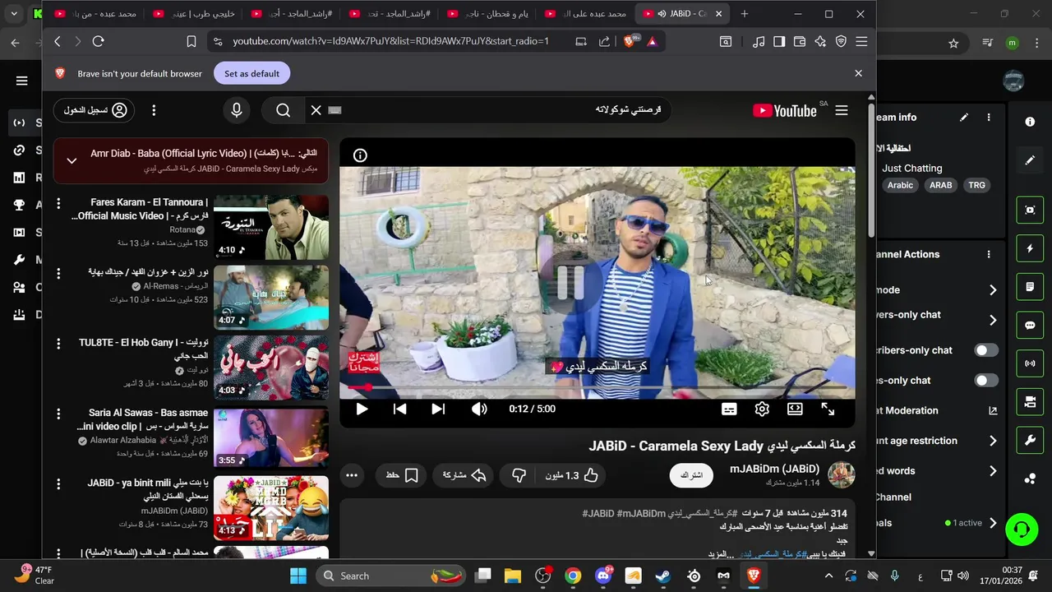Open more actions ellipsis under video
1052x592 pixels.
coord(352,475)
